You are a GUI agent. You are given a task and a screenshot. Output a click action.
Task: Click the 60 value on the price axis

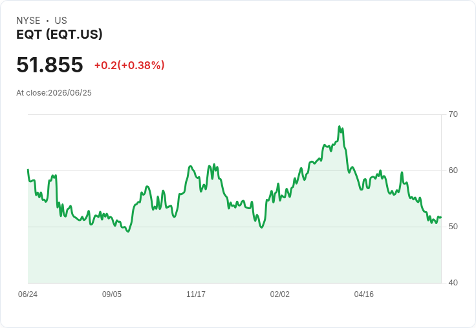[x=453, y=170]
